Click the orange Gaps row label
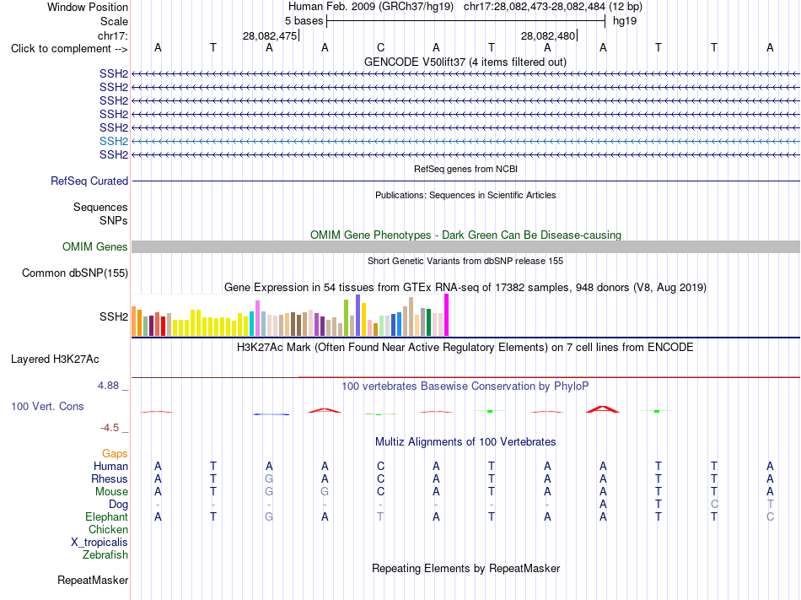Screen dimensions: 801x600 pyautogui.click(x=115, y=453)
